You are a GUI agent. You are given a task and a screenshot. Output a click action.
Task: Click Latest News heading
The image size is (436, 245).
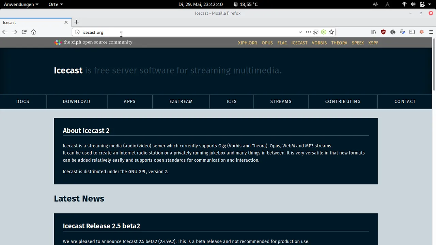point(79,199)
